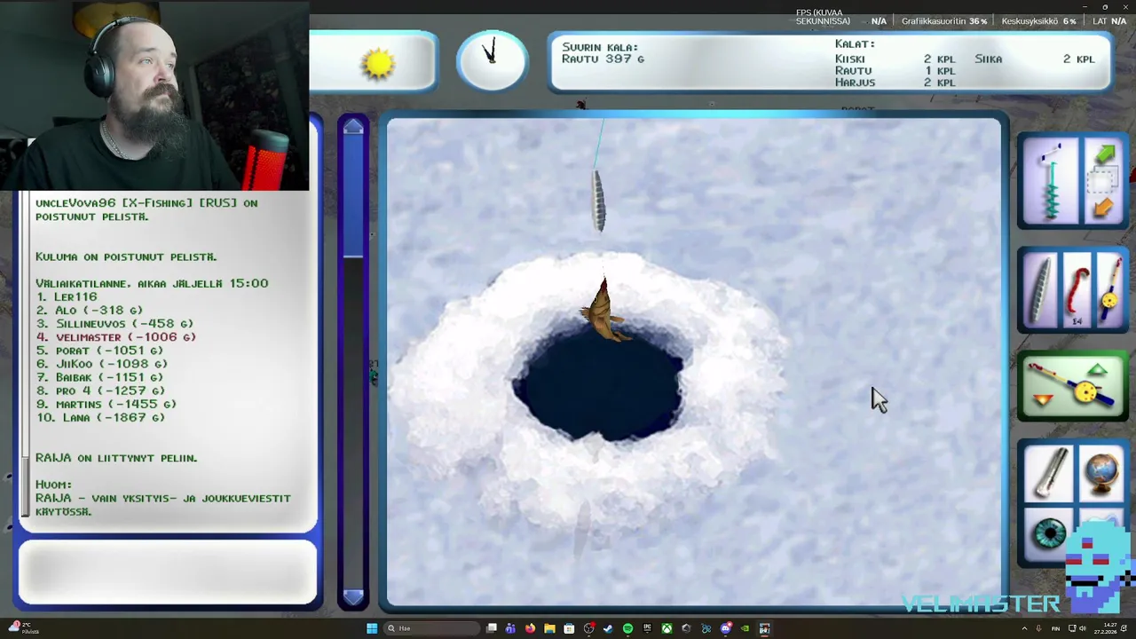
Task: Click the blue chat scrollbar thumb
Action: 352,195
